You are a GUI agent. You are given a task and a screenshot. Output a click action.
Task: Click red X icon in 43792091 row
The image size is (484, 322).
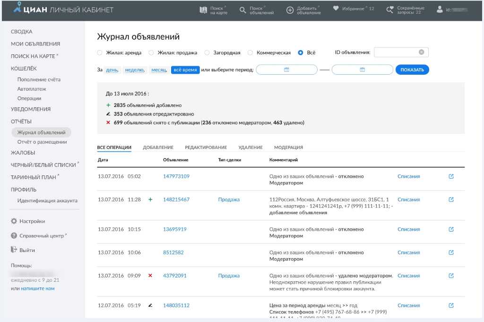[x=150, y=275]
